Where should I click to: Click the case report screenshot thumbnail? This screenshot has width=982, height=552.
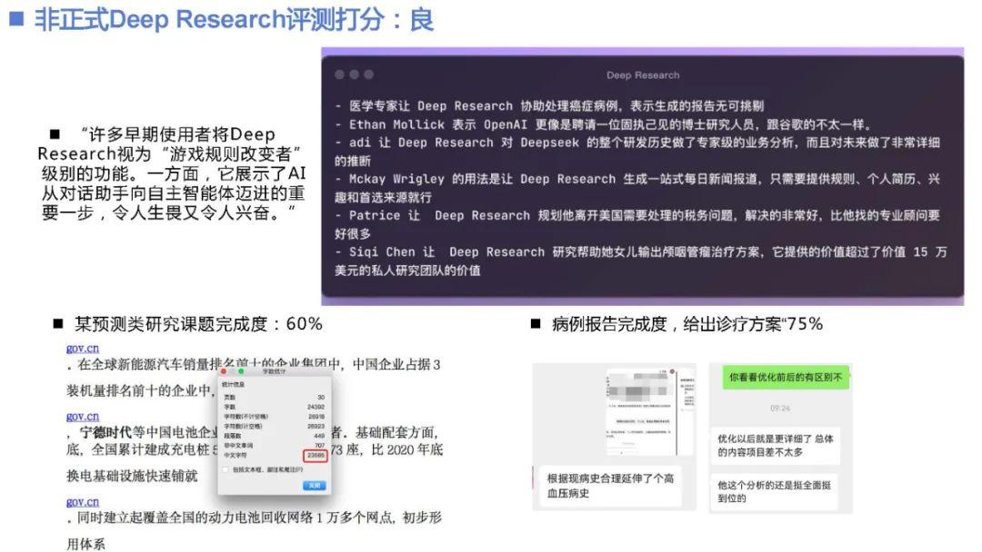tap(648, 410)
